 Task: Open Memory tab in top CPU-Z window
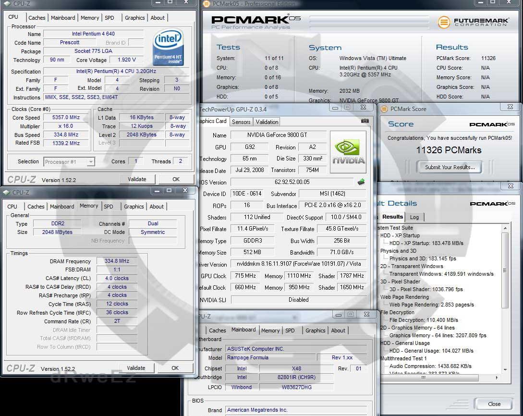90,18
